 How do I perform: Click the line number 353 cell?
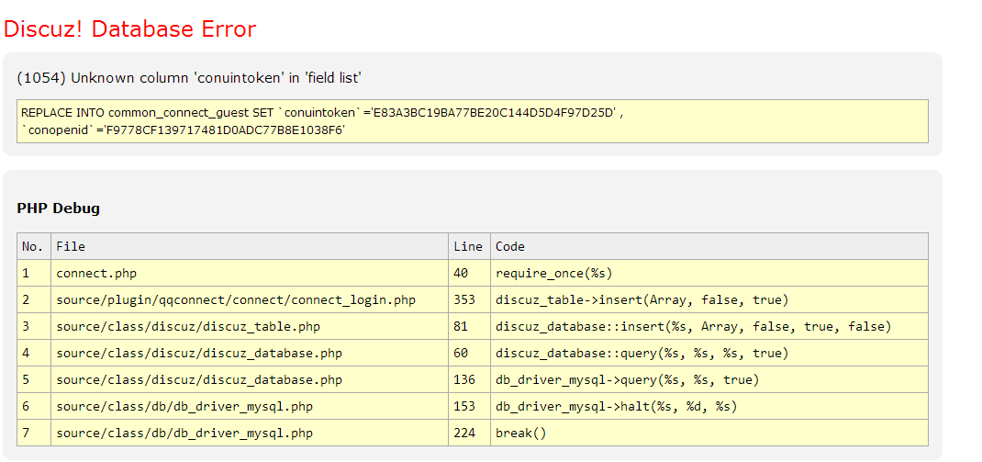(x=464, y=299)
